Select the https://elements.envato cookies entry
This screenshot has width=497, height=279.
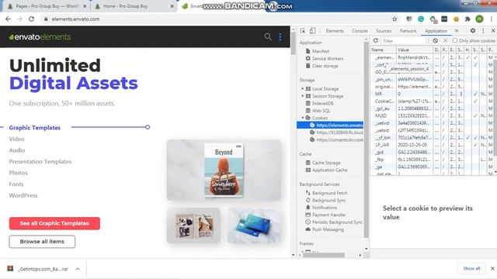330,126
